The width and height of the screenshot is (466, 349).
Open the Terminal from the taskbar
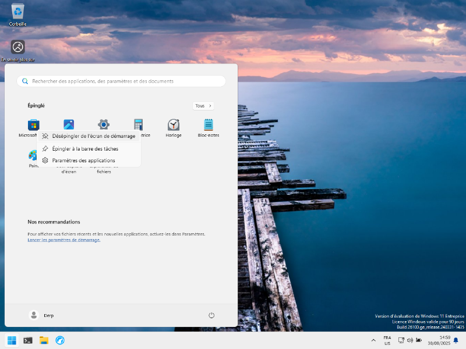click(28, 340)
